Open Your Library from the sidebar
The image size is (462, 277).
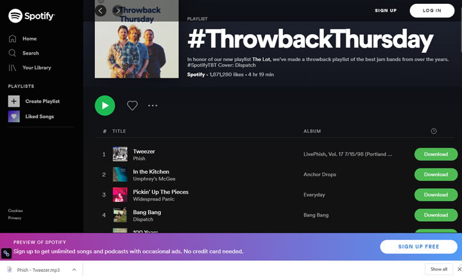point(30,67)
